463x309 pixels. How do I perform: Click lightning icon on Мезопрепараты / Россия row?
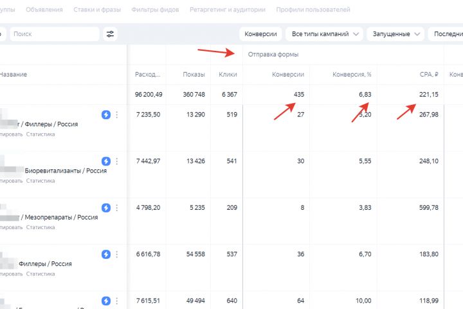click(106, 208)
